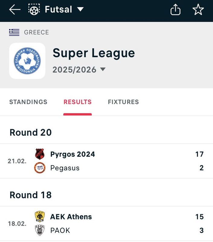
Task: Open Pyrgos 2024 vs Pegasus match
Action: coord(106,161)
